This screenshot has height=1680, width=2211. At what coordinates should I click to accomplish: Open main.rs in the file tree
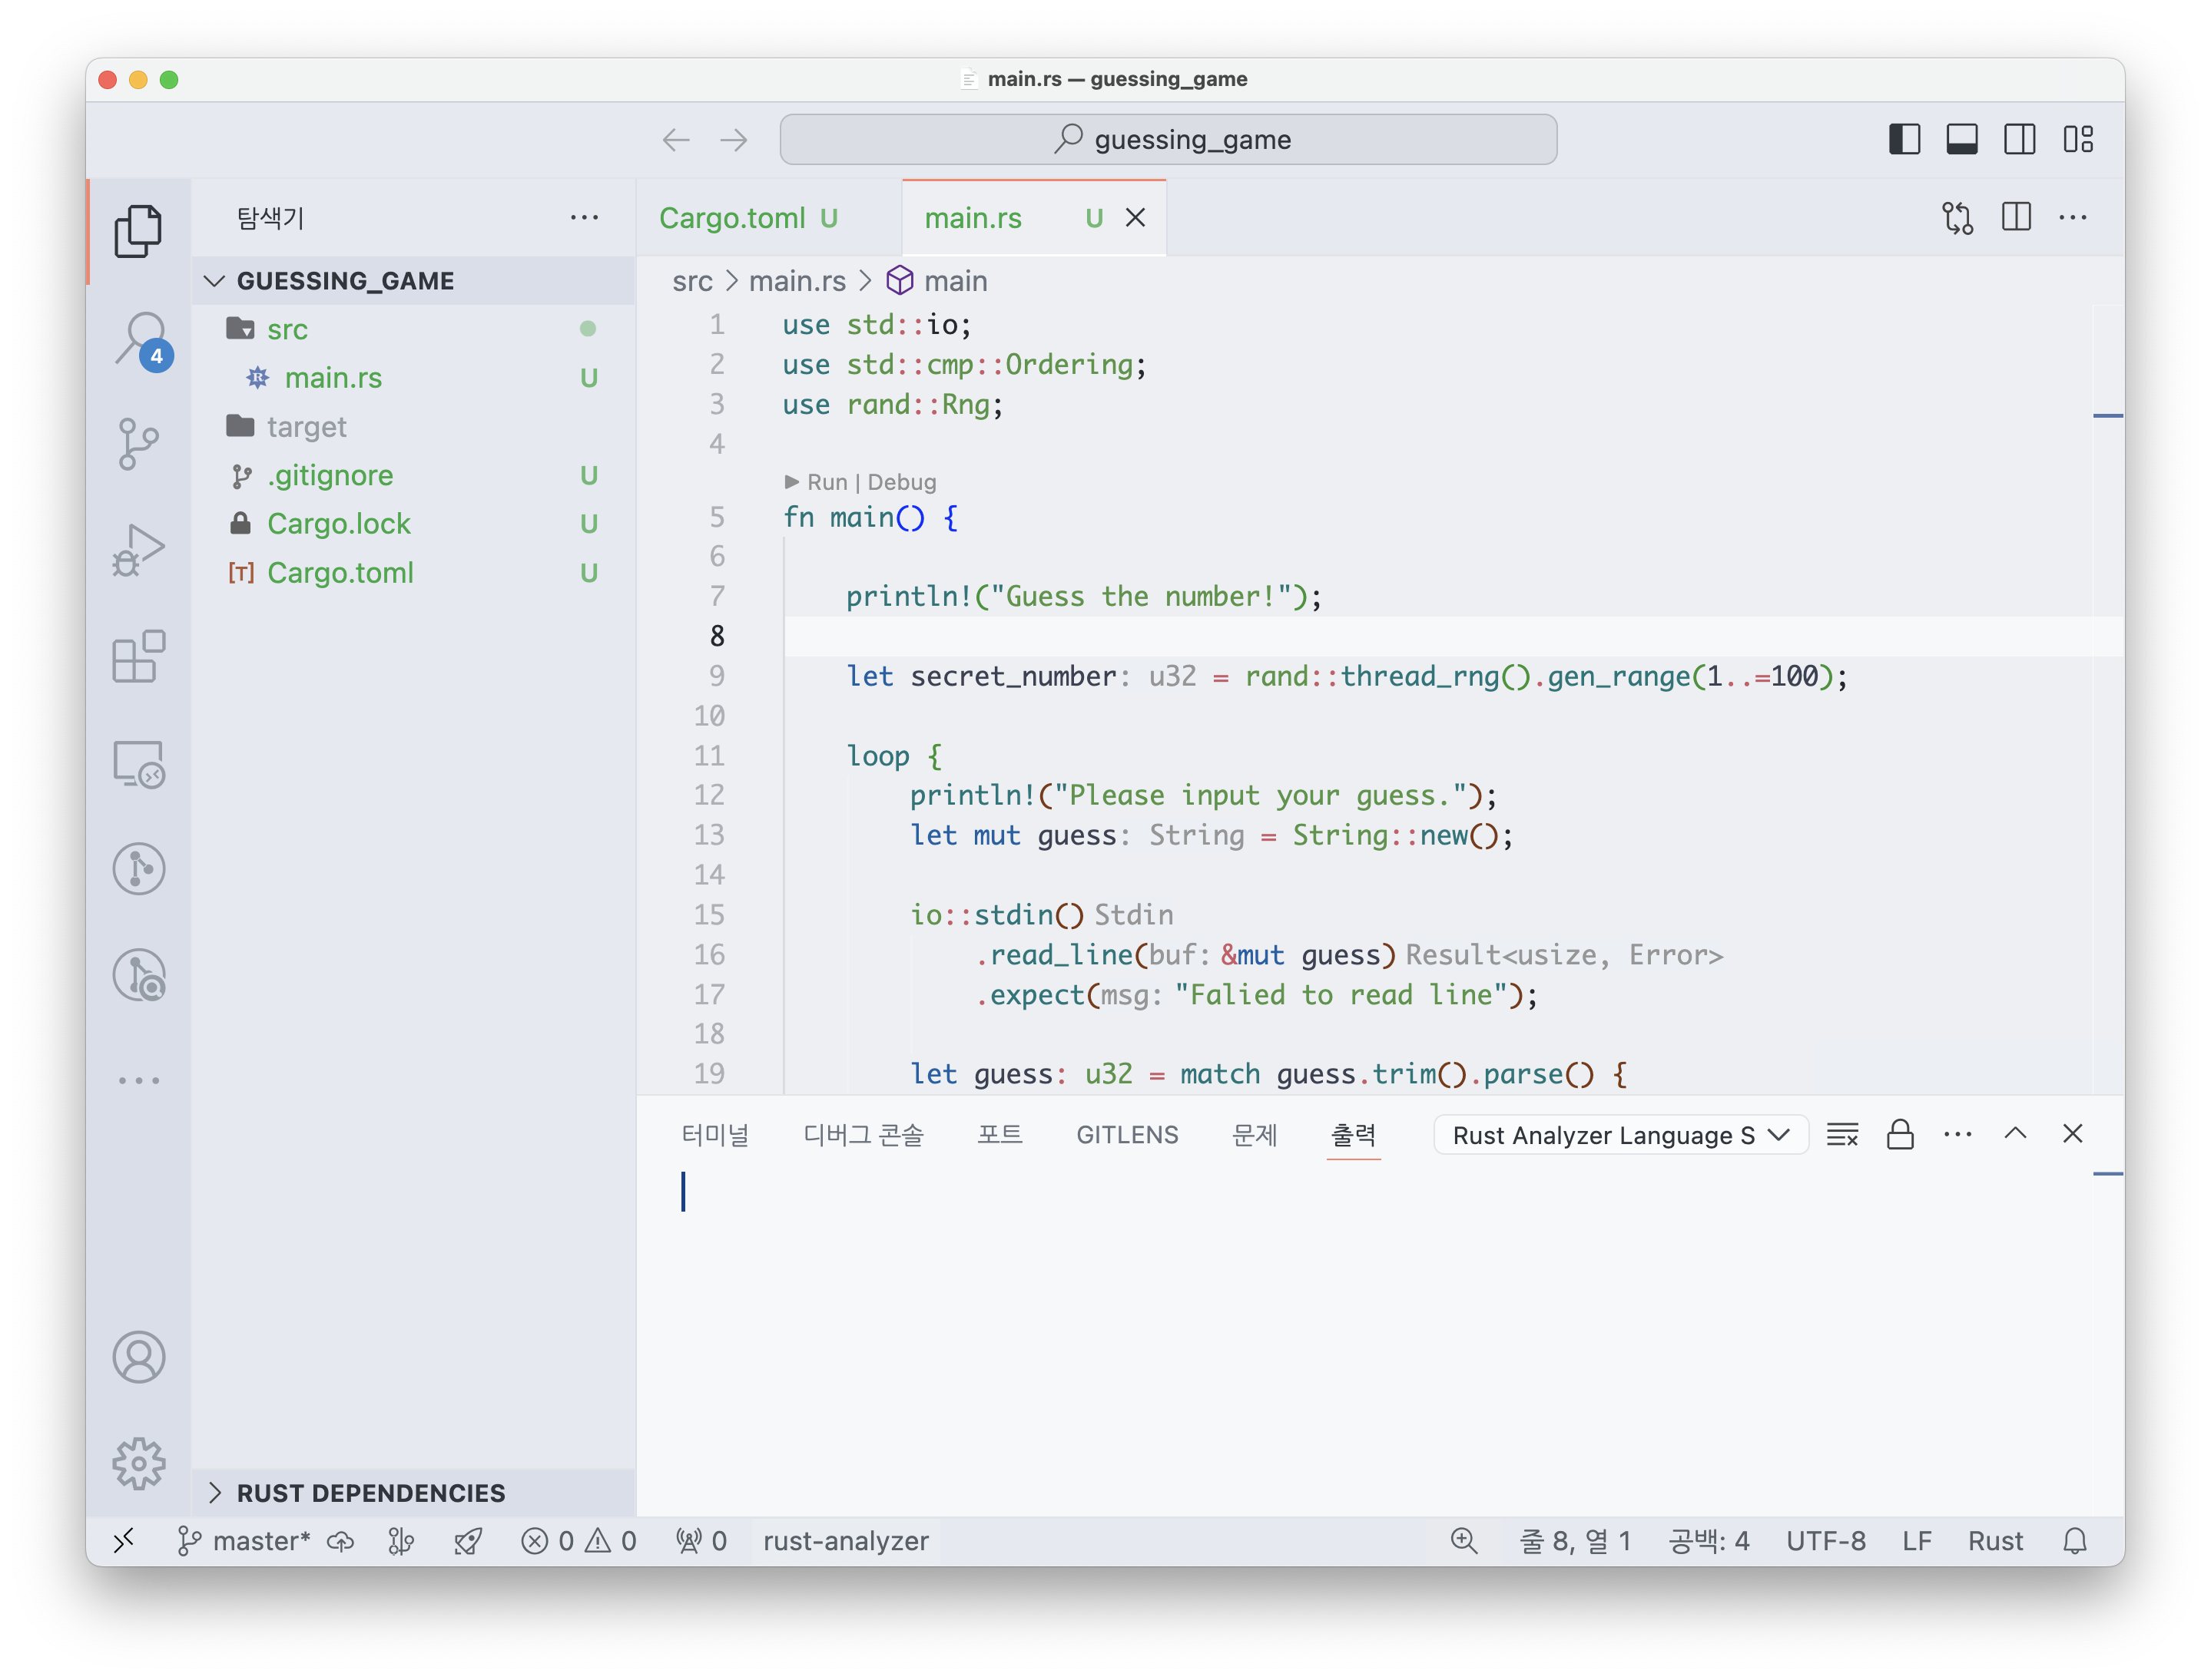pos(413,378)
